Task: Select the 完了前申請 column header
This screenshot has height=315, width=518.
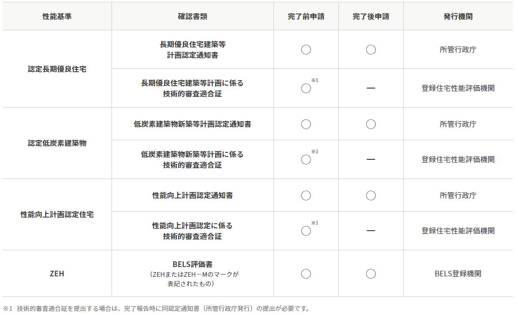Action: [x=306, y=16]
